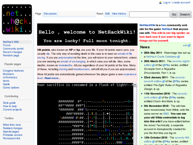Open Related changes

(x=13, y=128)
